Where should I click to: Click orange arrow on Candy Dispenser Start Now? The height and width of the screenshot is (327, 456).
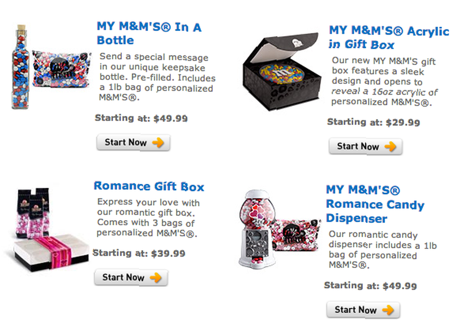(x=388, y=310)
